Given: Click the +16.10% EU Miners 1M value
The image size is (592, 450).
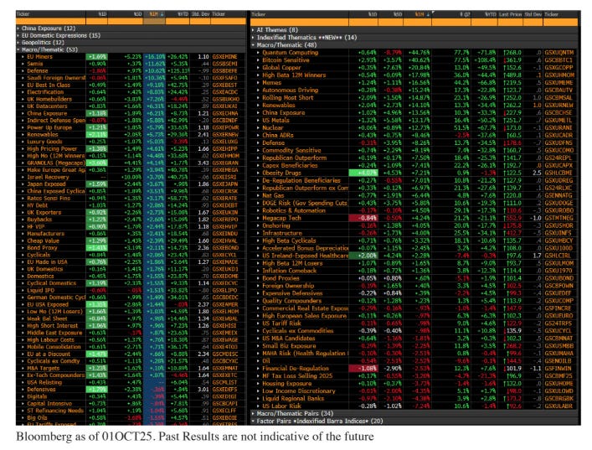Looking at the screenshot, I should tap(155, 57).
